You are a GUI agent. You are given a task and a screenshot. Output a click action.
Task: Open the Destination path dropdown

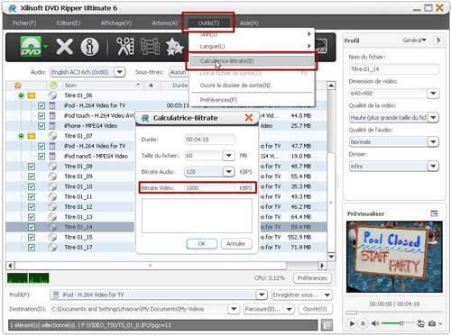tap(234, 309)
